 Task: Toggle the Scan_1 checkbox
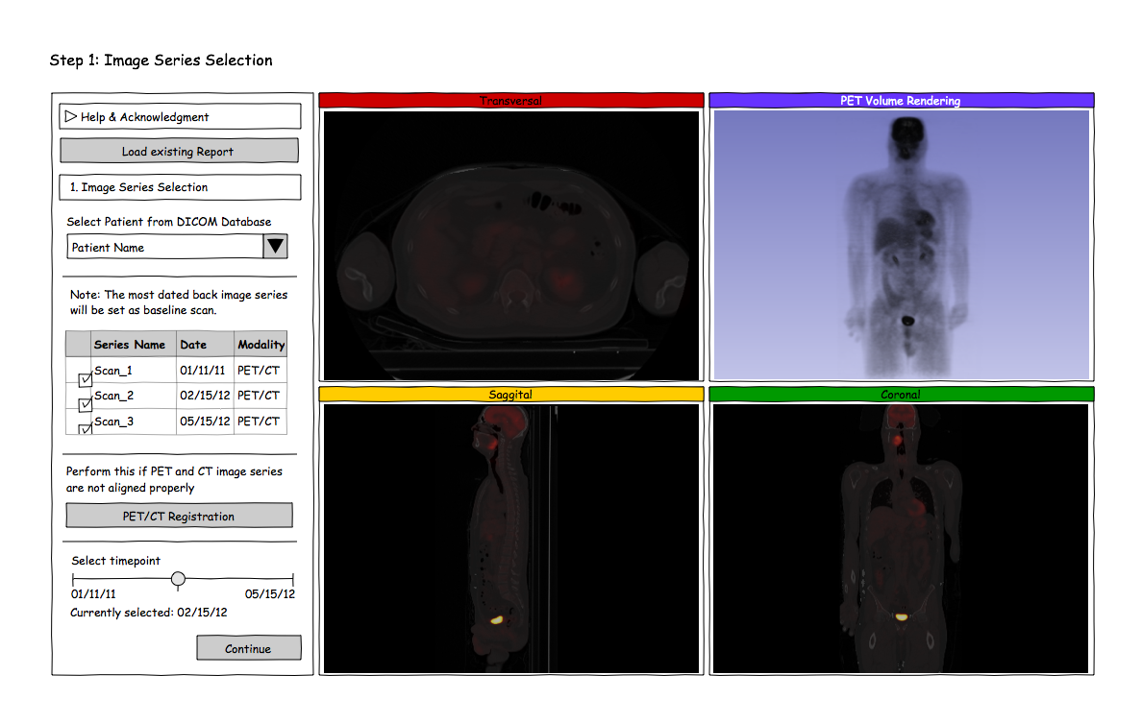click(x=86, y=379)
